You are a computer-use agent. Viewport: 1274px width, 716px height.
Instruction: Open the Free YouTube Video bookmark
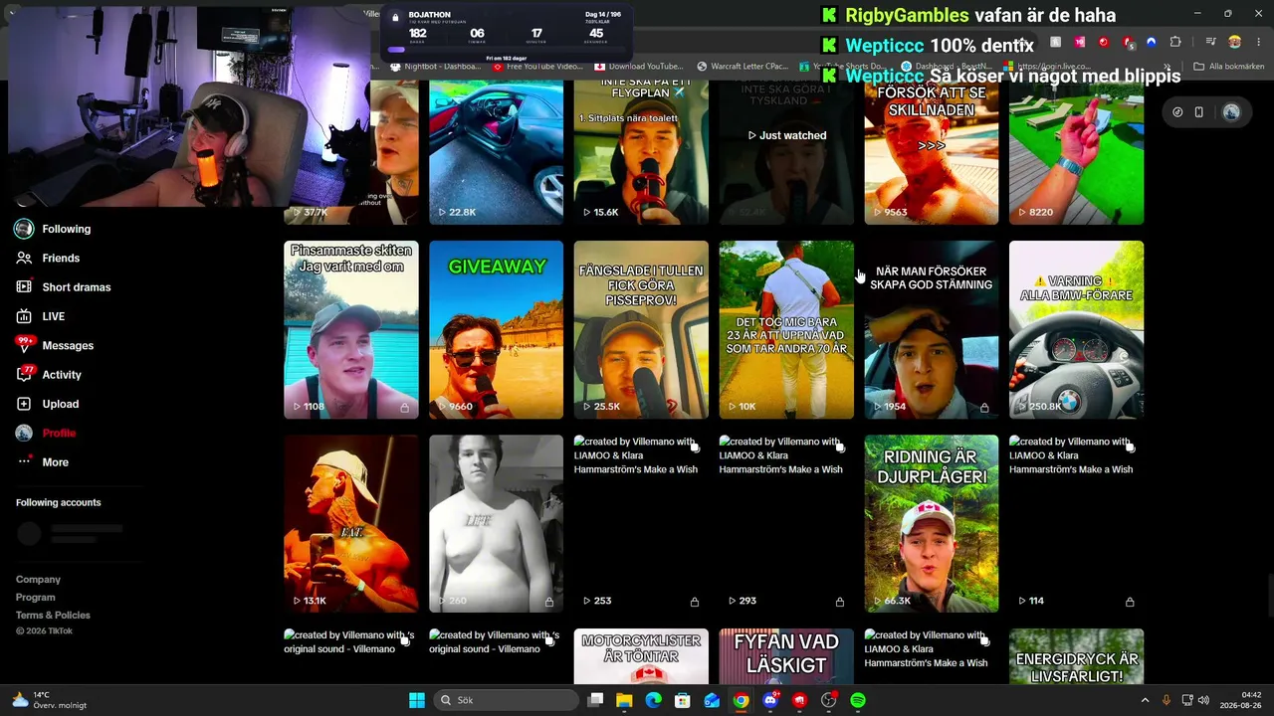tap(538, 67)
